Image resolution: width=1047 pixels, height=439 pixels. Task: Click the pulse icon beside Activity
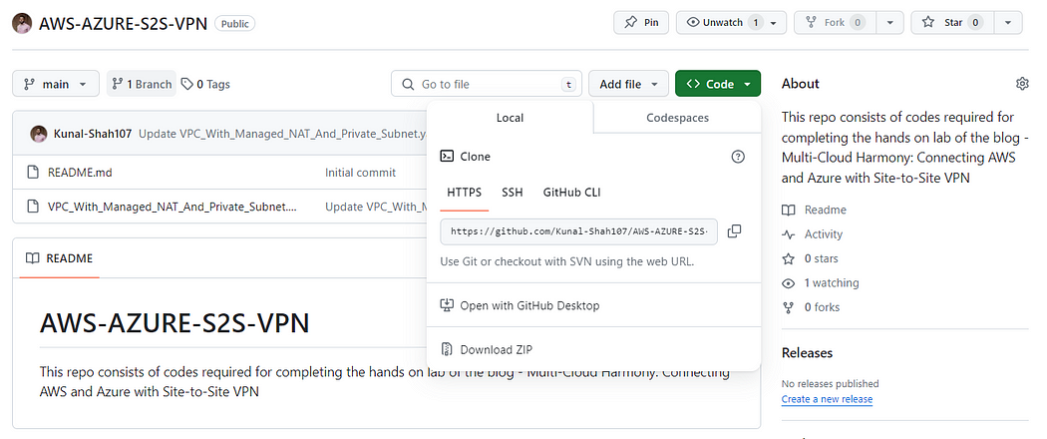[x=789, y=234]
